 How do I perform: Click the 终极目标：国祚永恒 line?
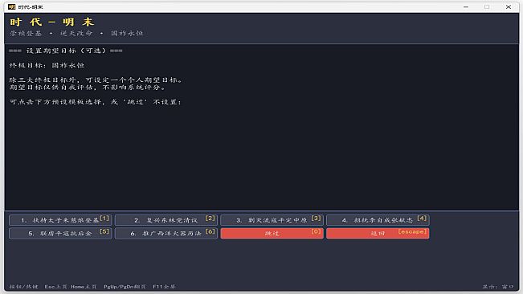point(47,65)
